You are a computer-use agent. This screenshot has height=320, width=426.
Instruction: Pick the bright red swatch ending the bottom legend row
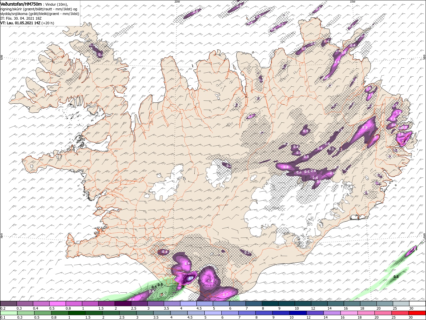click(417, 313)
